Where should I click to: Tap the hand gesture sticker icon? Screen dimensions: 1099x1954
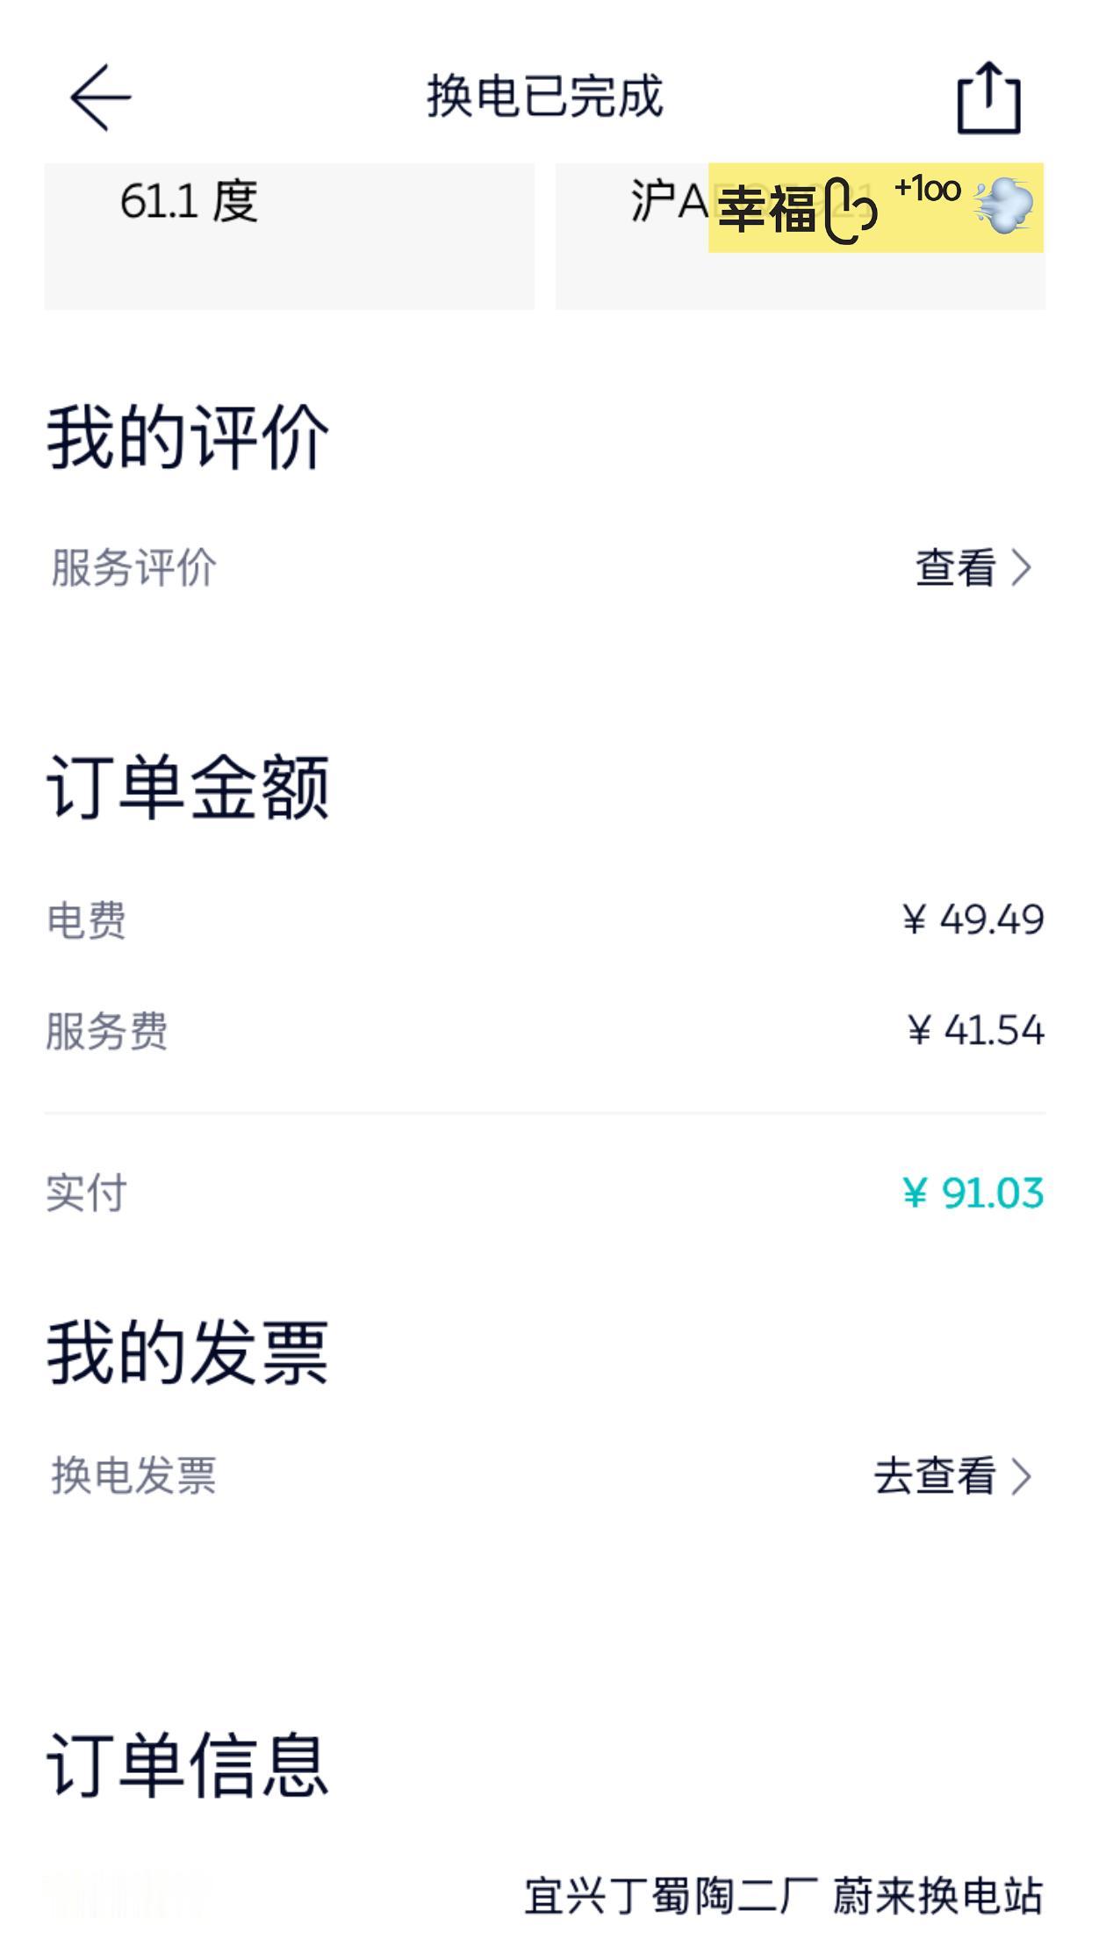pos(850,209)
